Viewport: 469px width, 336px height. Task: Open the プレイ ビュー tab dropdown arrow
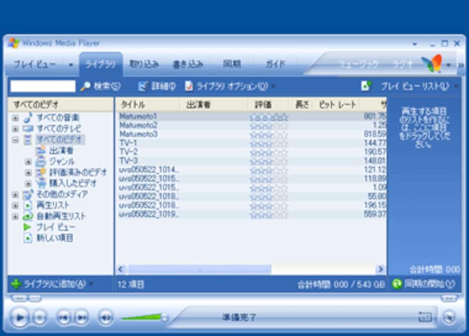[71, 65]
